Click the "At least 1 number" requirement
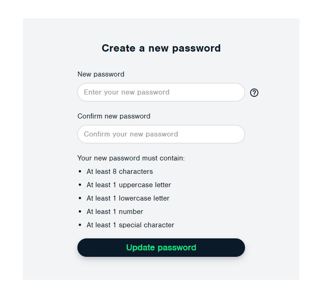The height and width of the screenshot is (302, 327). 115,212
